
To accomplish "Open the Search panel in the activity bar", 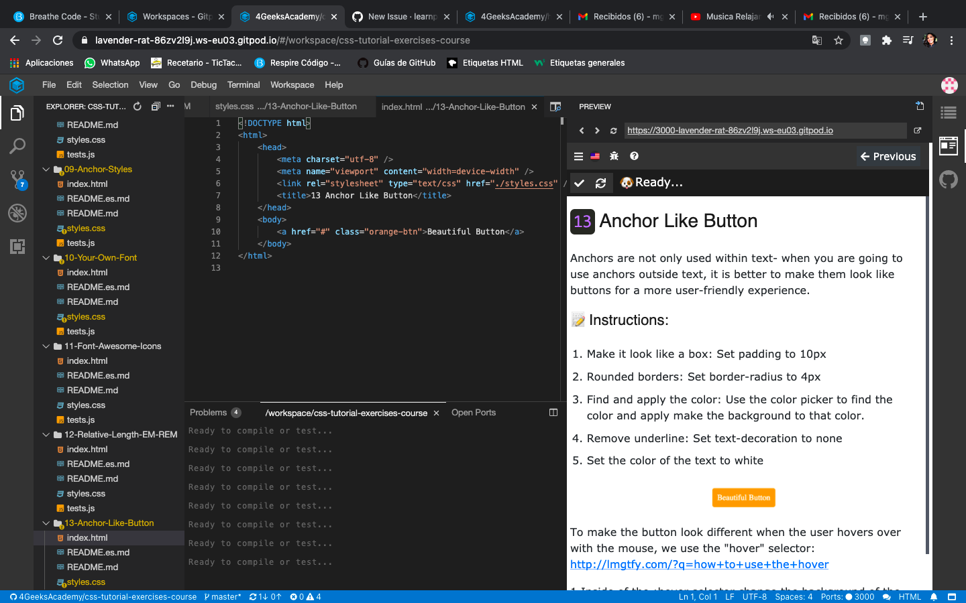I will (17, 146).
